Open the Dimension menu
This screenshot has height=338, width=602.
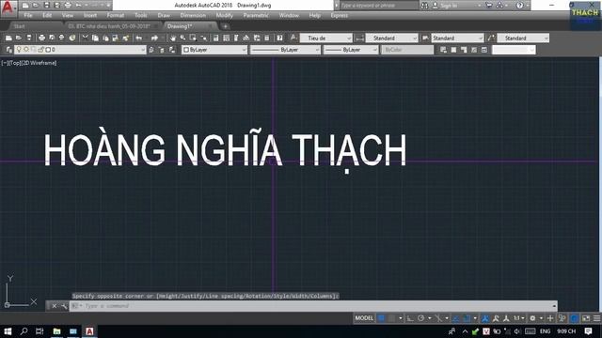(x=193, y=15)
